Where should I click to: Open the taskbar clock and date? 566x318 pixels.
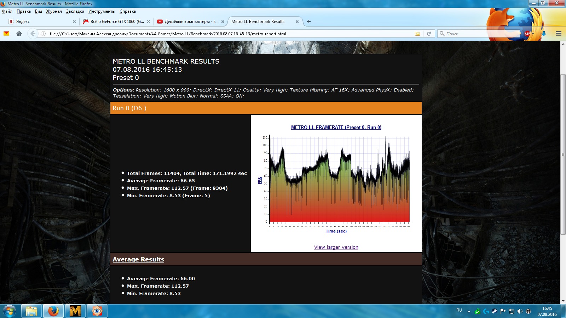547,311
